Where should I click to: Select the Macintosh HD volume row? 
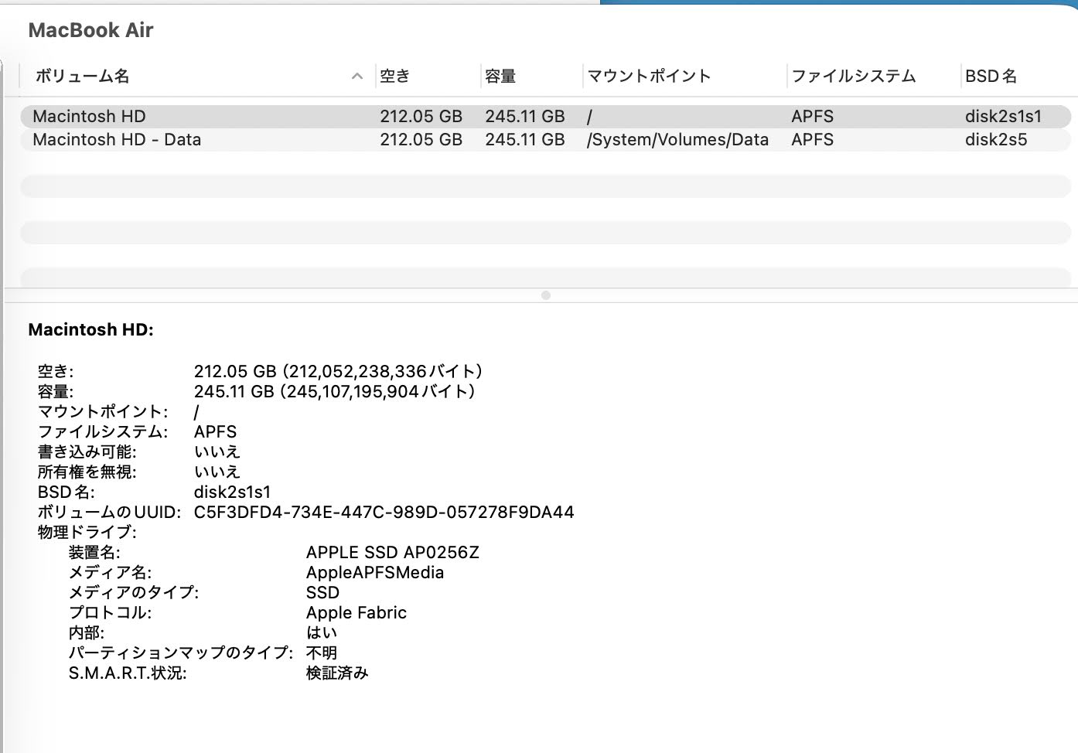545,116
